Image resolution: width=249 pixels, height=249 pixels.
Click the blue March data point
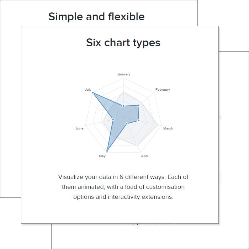coord(139,121)
